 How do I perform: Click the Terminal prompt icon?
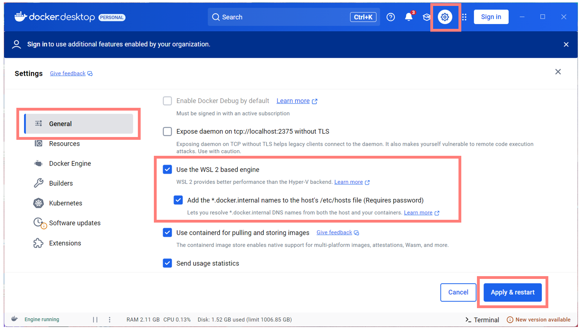[x=468, y=320]
